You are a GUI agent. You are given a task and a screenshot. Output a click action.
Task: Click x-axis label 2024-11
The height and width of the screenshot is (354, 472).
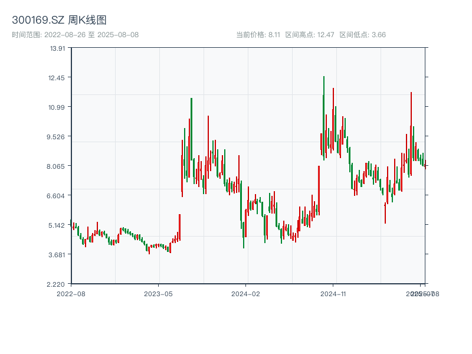click(333, 294)
